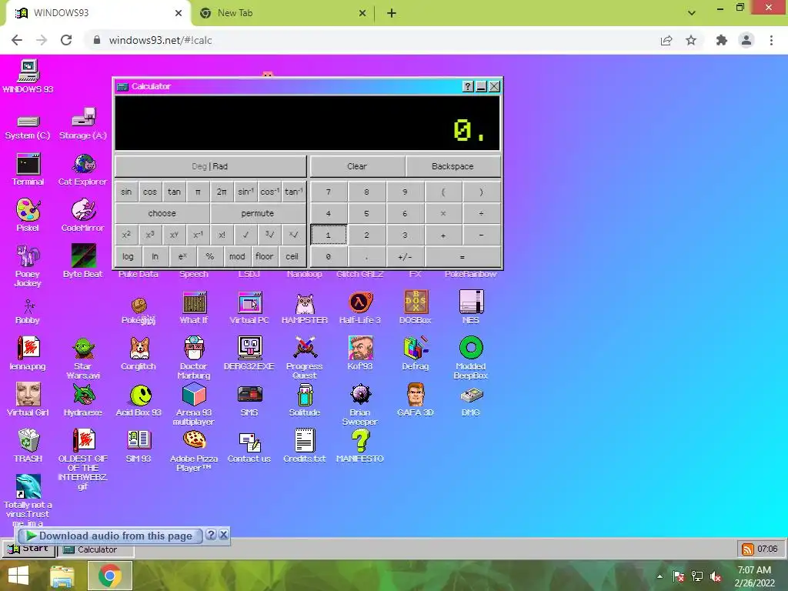Click the plus/minus sign key
The height and width of the screenshot is (591, 788).
click(x=405, y=257)
